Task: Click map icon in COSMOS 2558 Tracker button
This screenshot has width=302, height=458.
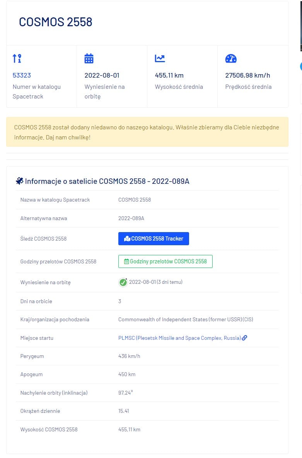Action: (127, 239)
